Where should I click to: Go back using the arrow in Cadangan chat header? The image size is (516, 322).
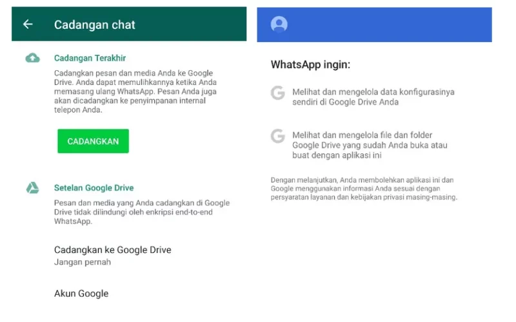click(x=28, y=24)
